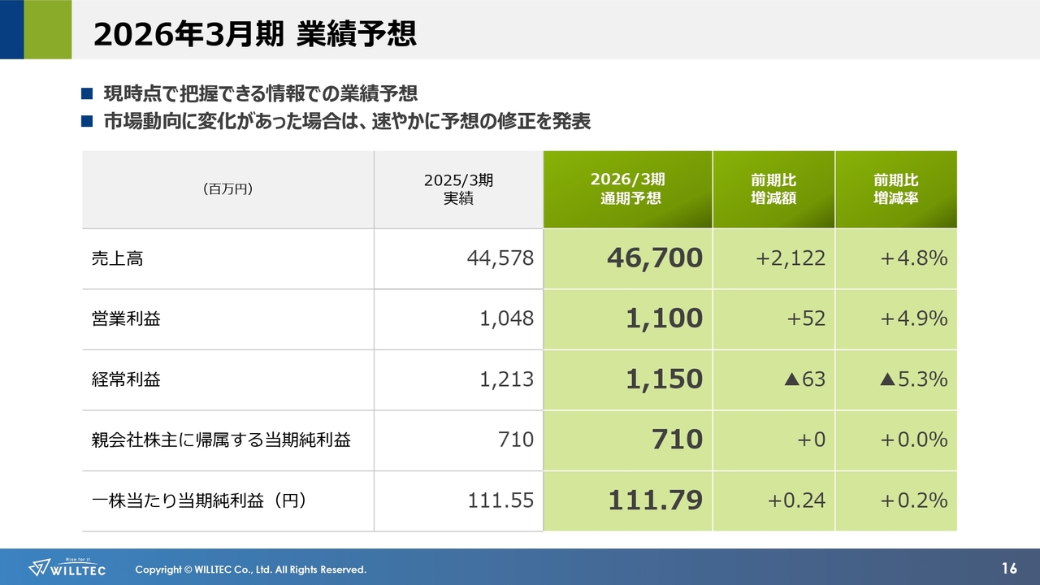Click the +0 change amount
This screenshot has width=1040, height=585.
point(811,440)
